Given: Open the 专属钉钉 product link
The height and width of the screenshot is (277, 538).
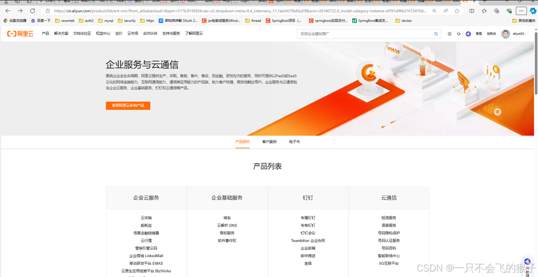Looking at the screenshot, I should 308,218.
